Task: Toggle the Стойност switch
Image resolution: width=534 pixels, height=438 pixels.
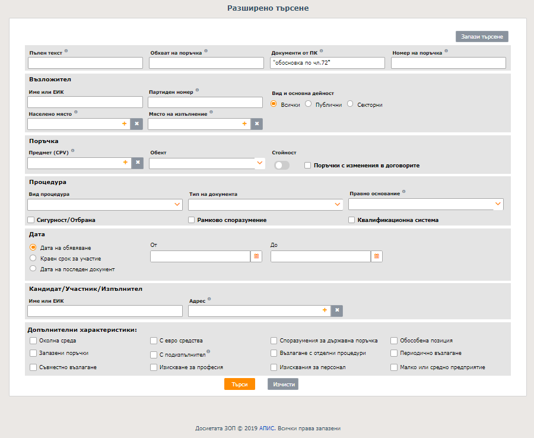Action: coord(282,165)
